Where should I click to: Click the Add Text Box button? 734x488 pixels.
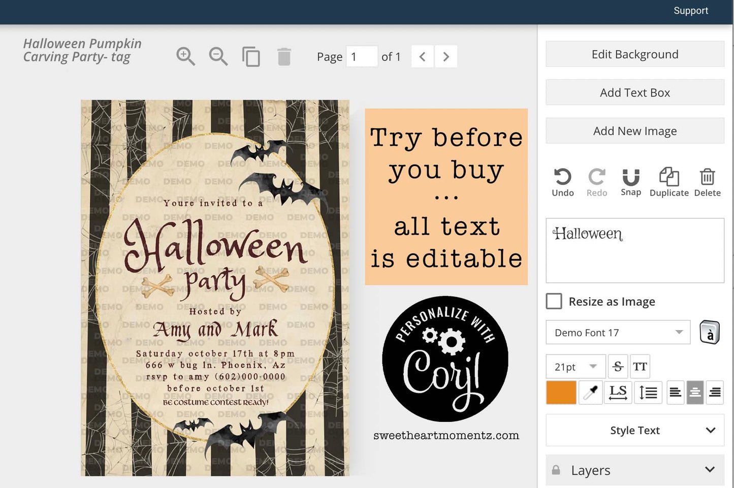[635, 92]
